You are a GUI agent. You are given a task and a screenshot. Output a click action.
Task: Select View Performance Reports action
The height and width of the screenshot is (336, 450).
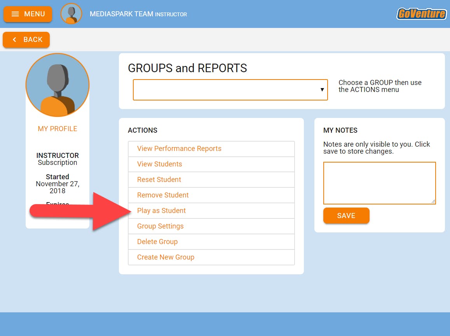(211, 149)
